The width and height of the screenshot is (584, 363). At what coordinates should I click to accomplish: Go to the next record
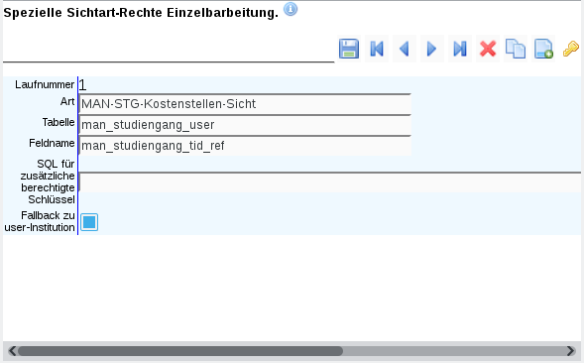click(432, 49)
